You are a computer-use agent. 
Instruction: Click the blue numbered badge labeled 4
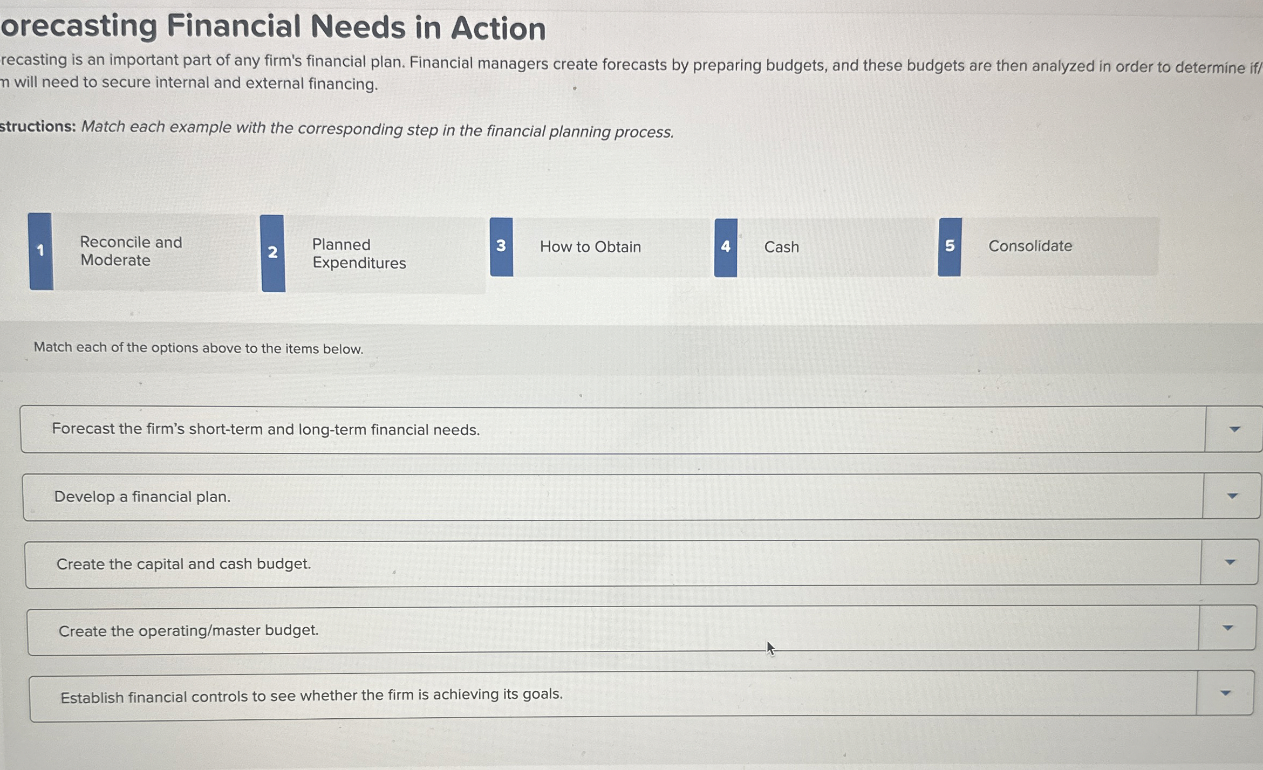tap(726, 247)
